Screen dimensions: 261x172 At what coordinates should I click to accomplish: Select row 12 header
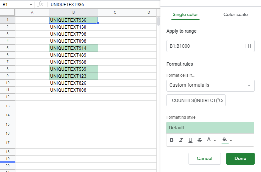coord(7,97)
